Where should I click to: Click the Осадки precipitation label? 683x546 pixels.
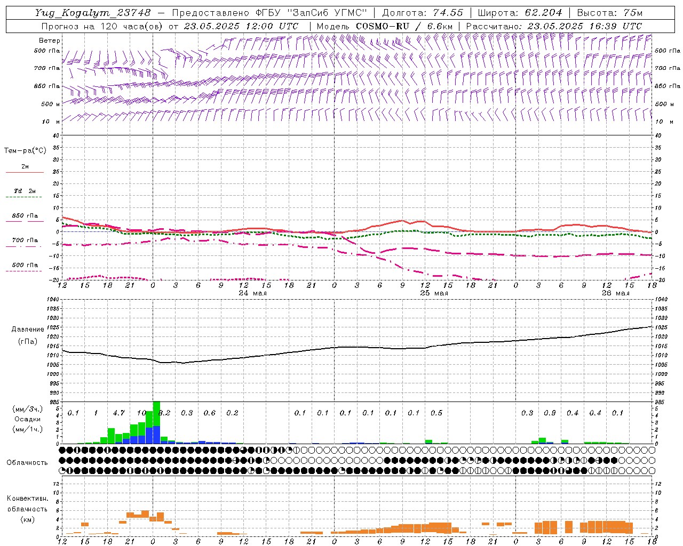(27, 419)
